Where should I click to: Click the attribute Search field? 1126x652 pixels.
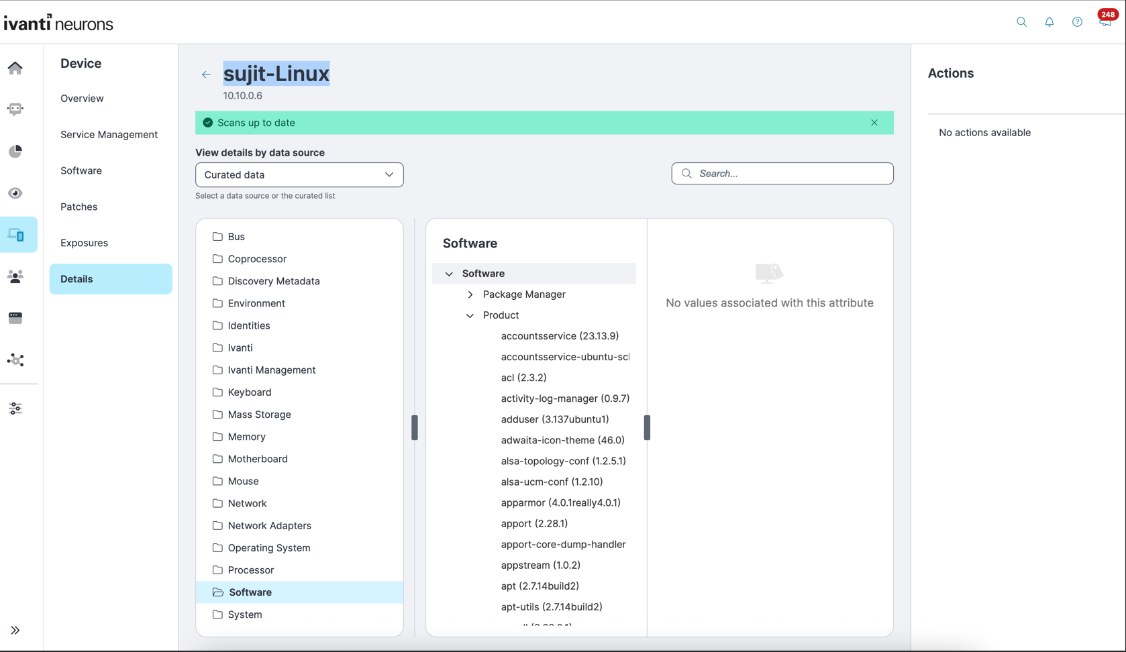(782, 174)
